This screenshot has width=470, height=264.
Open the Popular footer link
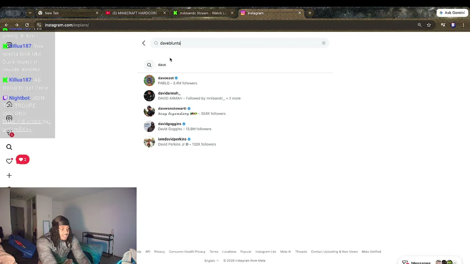click(x=246, y=252)
